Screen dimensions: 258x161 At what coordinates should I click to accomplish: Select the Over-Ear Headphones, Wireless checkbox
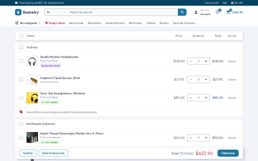[21, 98]
